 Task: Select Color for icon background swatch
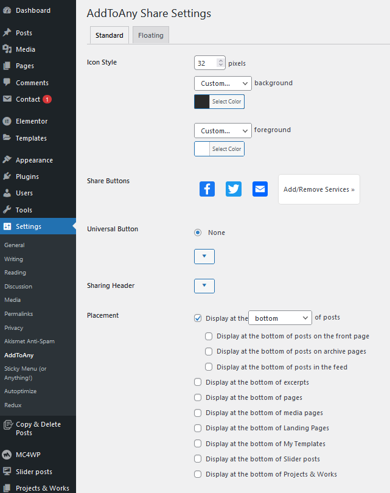(219, 102)
